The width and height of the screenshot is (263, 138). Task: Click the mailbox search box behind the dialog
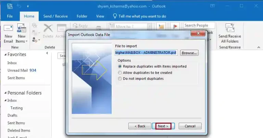(x=62, y=56)
